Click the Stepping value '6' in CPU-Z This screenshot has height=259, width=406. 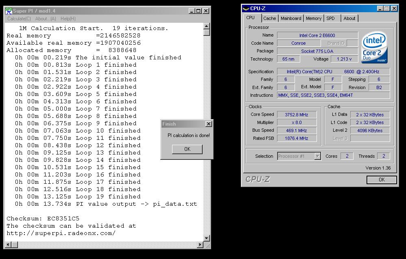[379, 79]
